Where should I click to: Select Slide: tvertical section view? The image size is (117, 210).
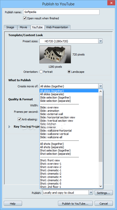tap(69, 121)
